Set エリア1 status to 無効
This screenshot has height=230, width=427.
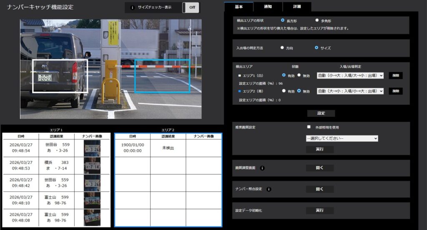(299, 75)
